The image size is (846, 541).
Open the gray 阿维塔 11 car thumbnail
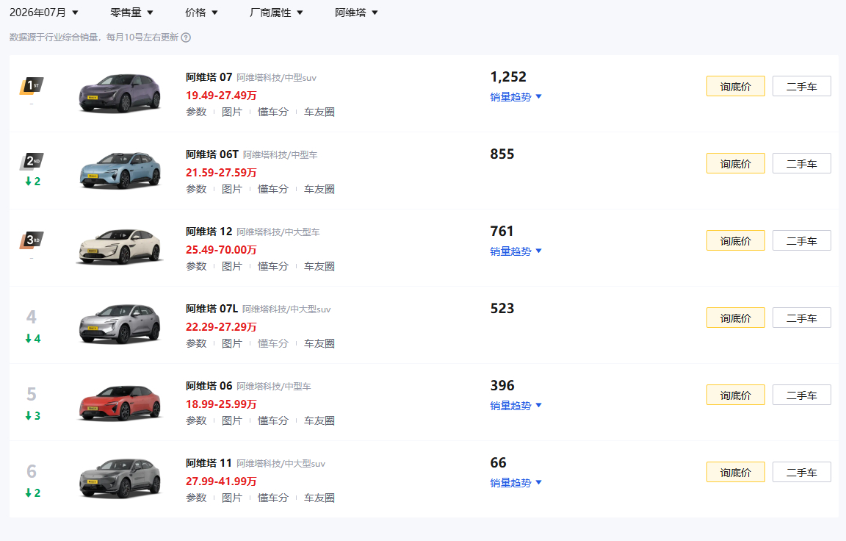click(x=120, y=479)
